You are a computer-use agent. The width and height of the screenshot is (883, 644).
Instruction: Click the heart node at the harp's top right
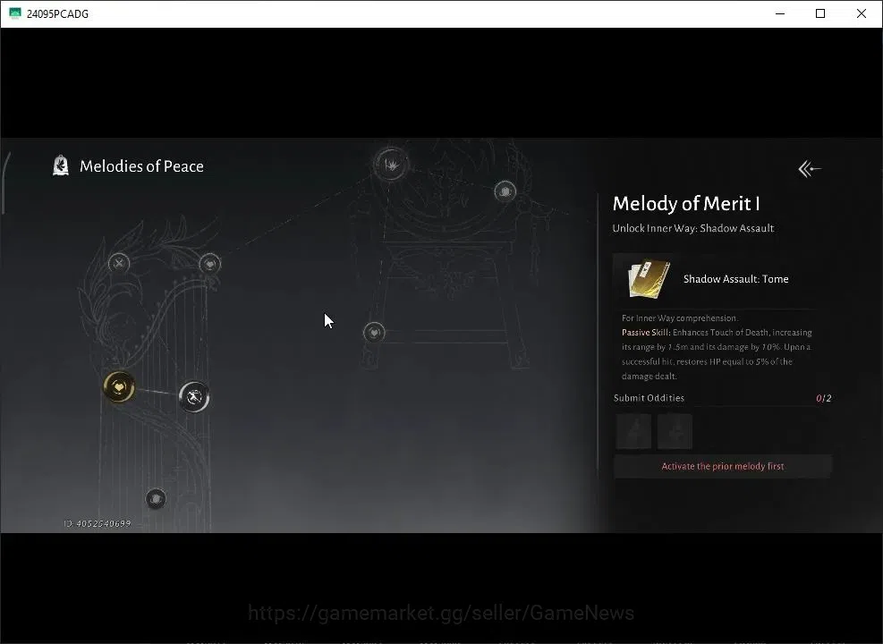click(210, 263)
